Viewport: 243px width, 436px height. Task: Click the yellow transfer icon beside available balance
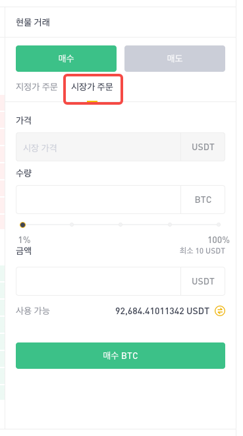[220, 311]
